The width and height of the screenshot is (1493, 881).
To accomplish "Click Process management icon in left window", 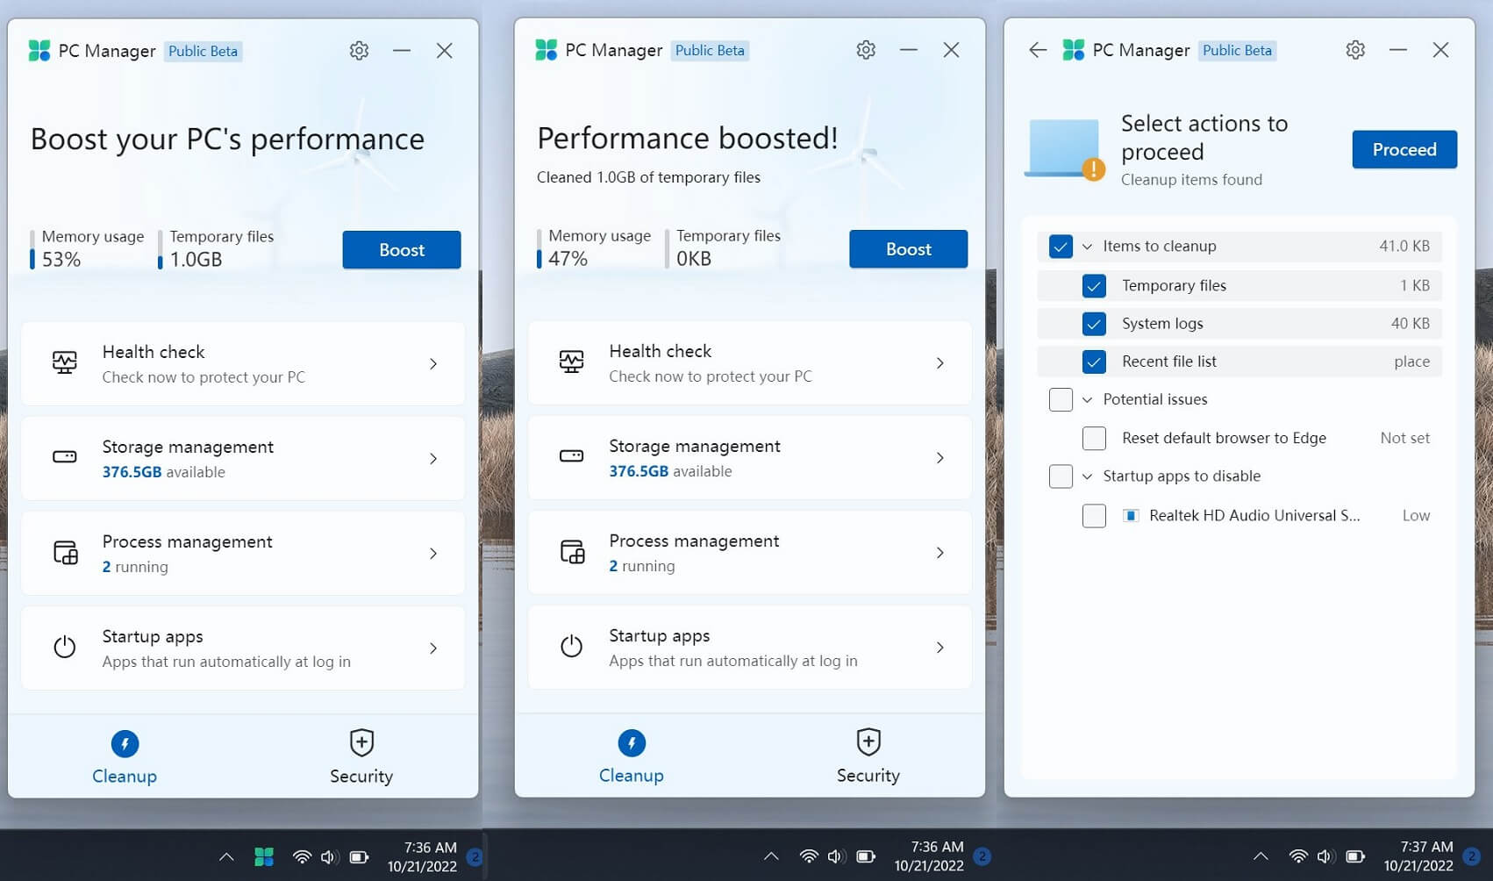I will pyautogui.click(x=66, y=553).
